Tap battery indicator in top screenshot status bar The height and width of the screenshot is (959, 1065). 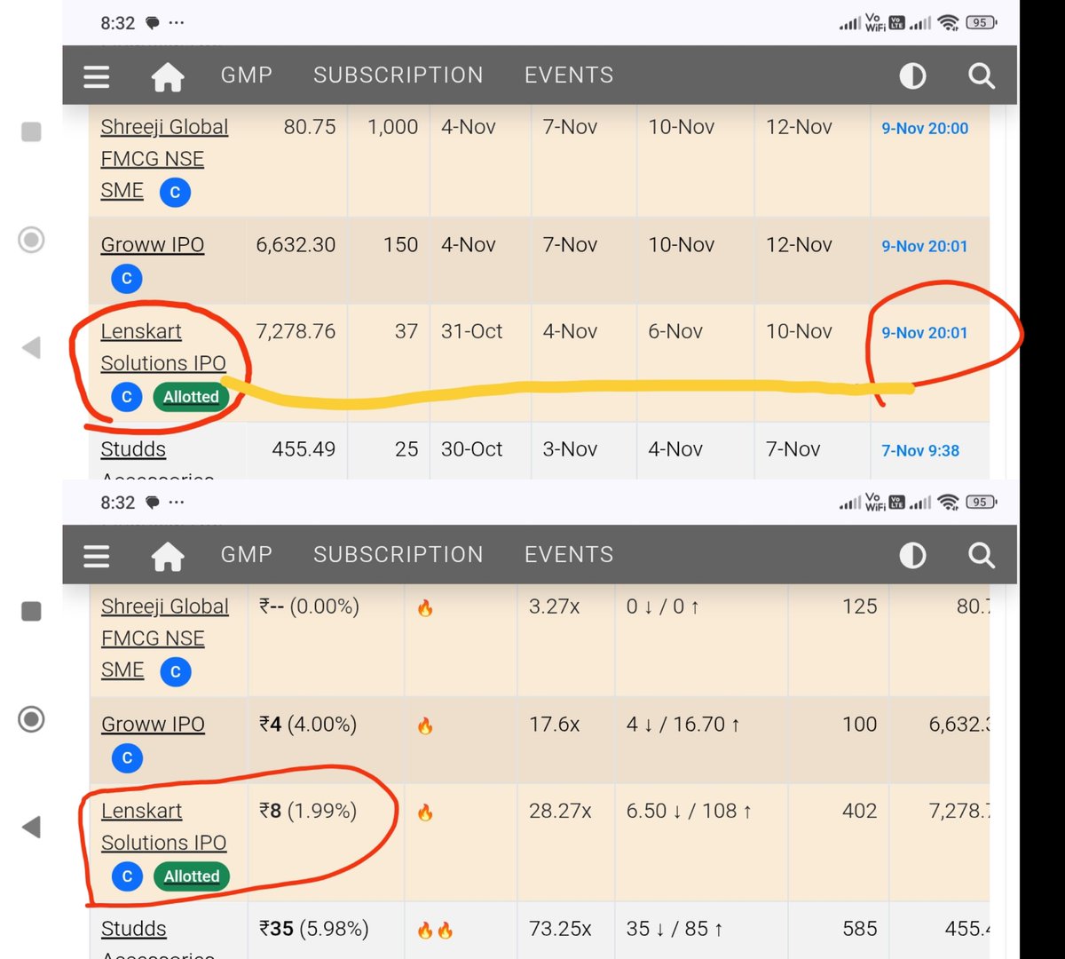pos(980,23)
